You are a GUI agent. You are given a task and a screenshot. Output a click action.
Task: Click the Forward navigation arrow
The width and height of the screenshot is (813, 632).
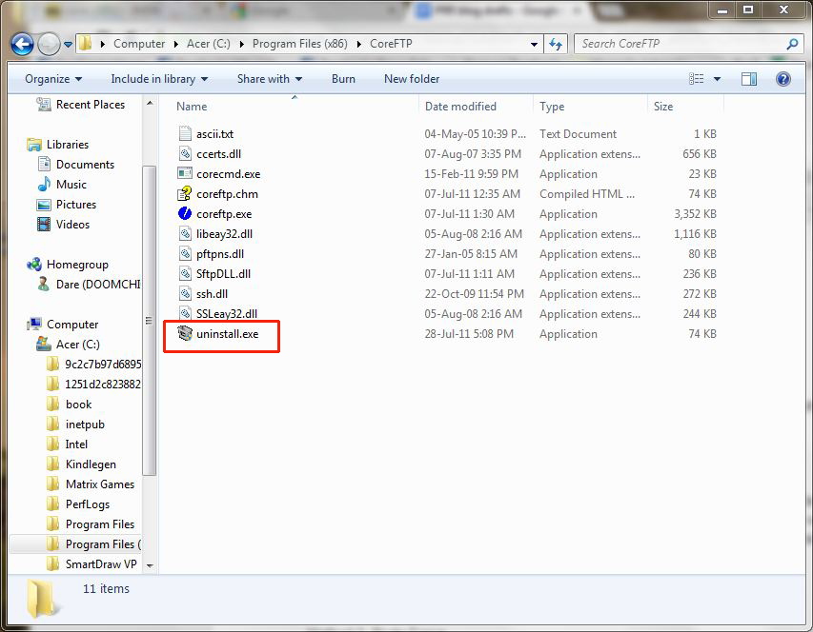point(50,44)
